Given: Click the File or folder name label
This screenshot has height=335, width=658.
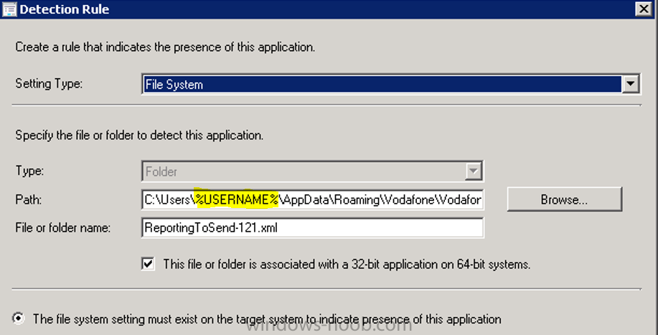Looking at the screenshot, I should (x=63, y=227).
